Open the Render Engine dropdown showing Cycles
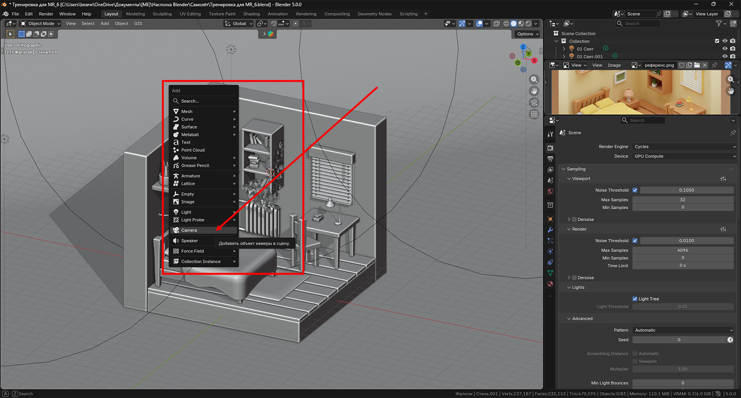 [x=684, y=147]
